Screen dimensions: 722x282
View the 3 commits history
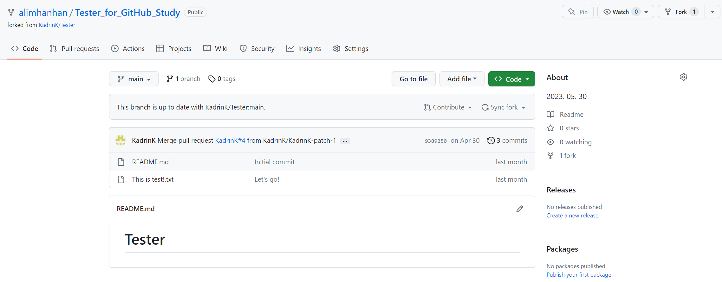click(507, 141)
